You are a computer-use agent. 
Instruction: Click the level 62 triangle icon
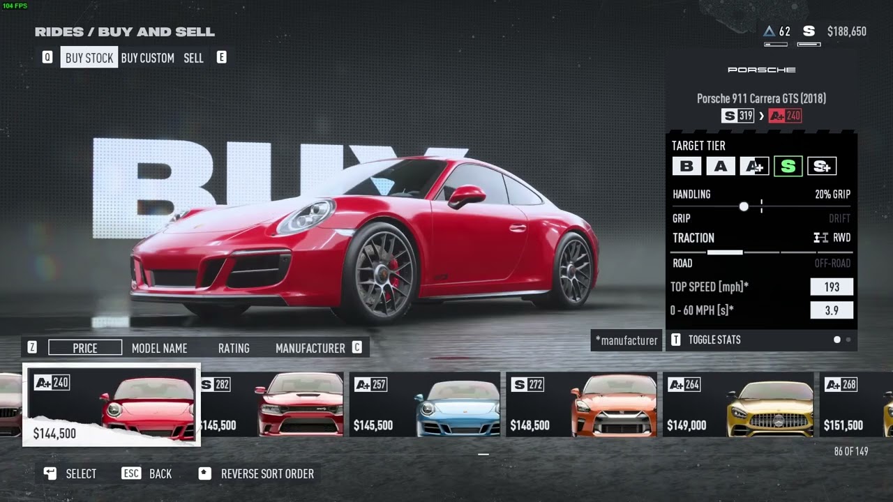click(x=769, y=31)
